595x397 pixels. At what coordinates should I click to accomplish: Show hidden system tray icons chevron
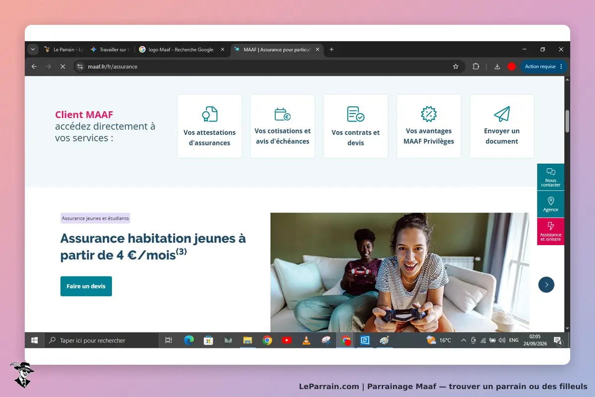(x=464, y=340)
